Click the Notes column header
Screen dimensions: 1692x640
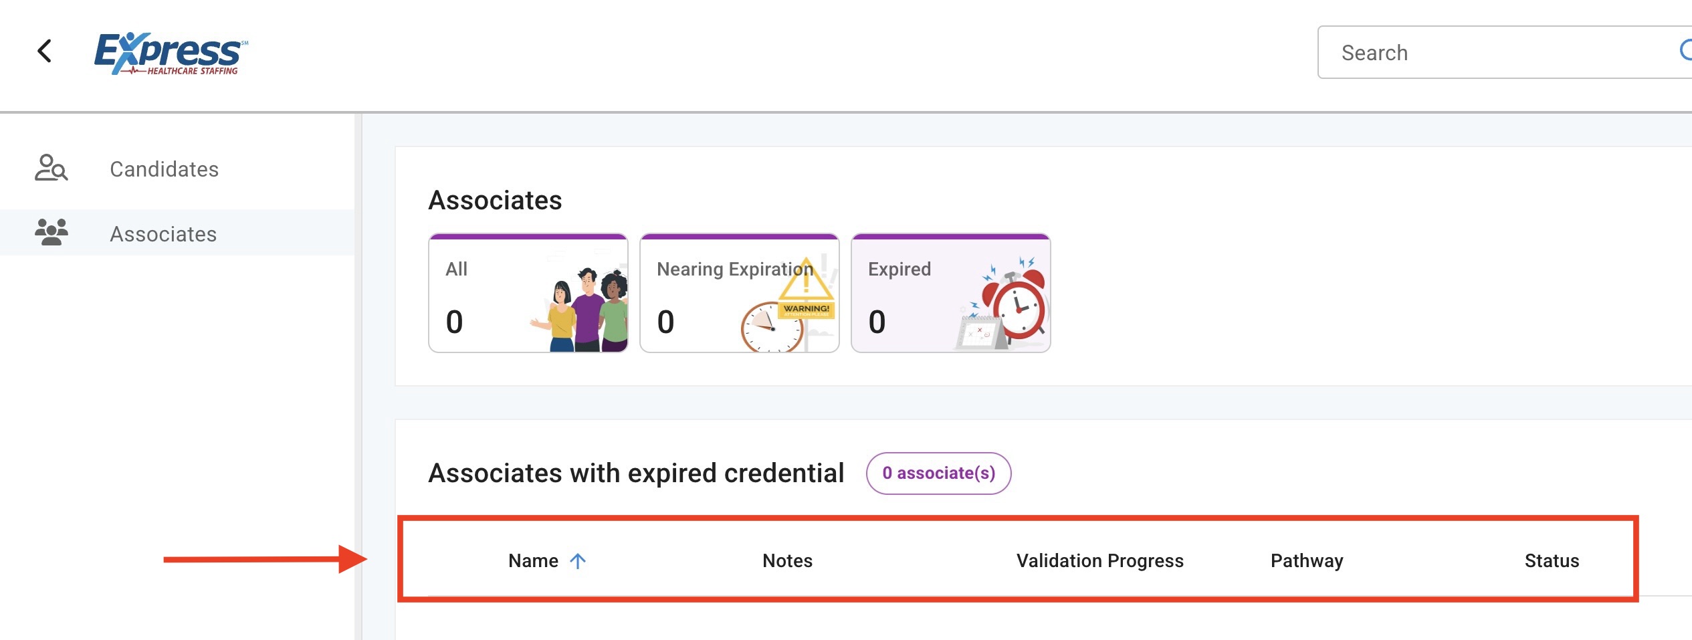(787, 560)
